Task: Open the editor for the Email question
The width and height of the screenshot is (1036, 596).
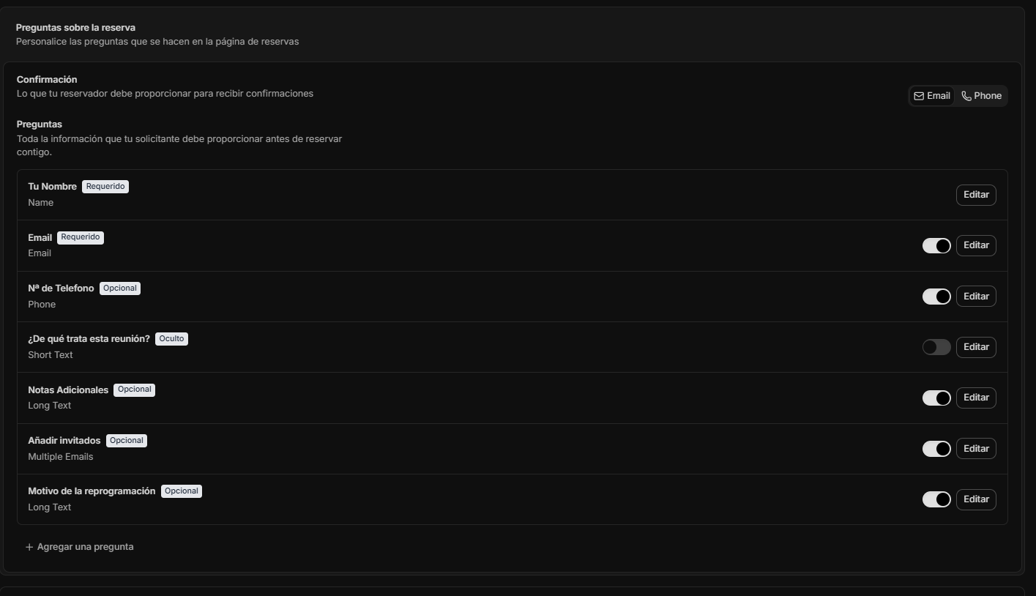Action: (x=976, y=245)
